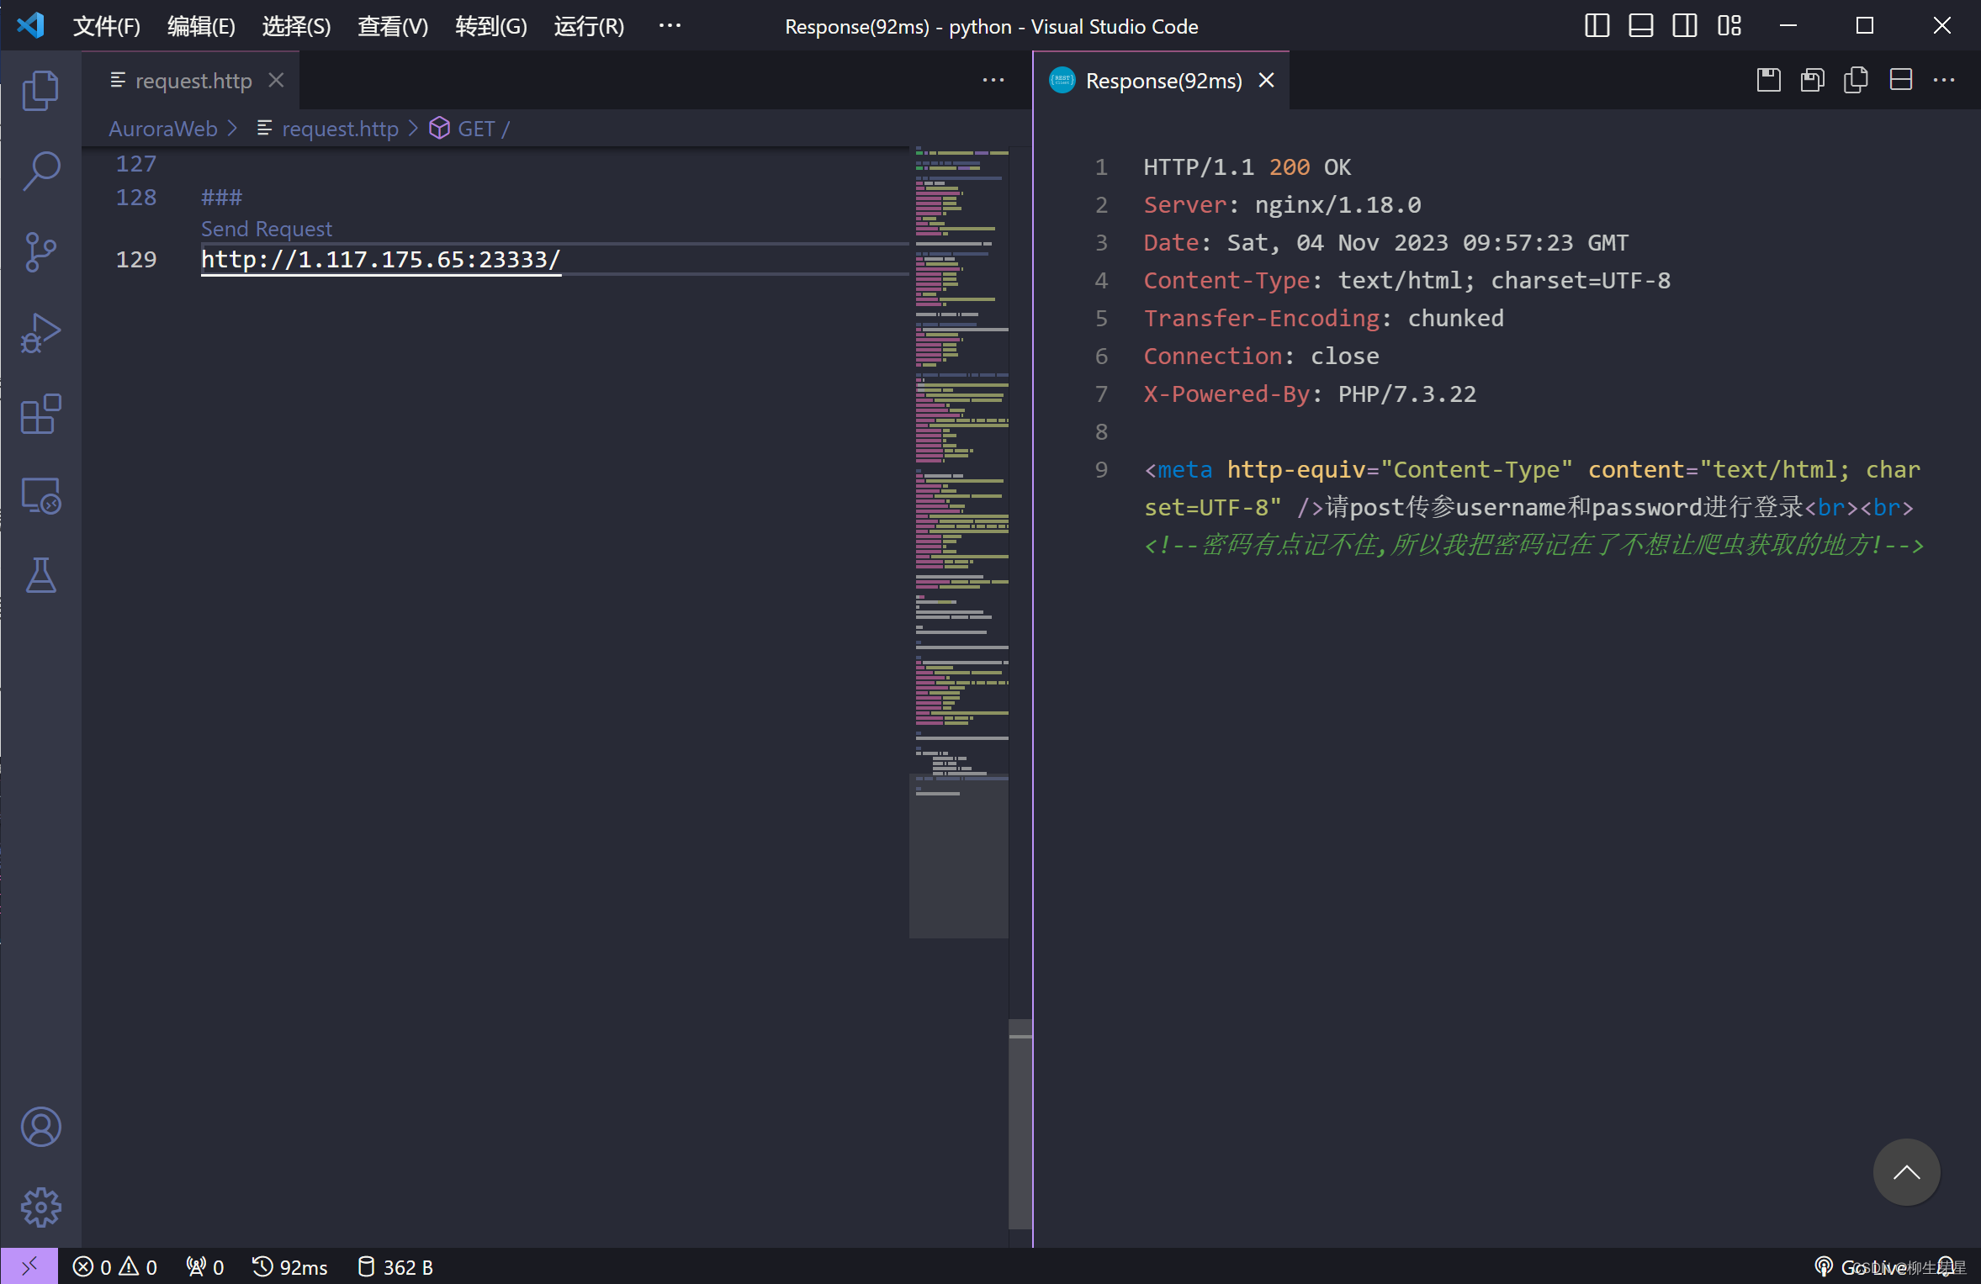This screenshot has width=1981, height=1284.
Task: Open the Explorer view in activity bar
Action: 40,90
